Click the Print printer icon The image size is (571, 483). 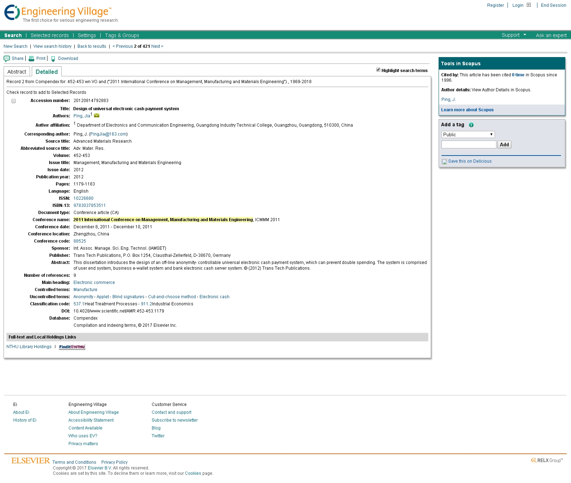31,59
